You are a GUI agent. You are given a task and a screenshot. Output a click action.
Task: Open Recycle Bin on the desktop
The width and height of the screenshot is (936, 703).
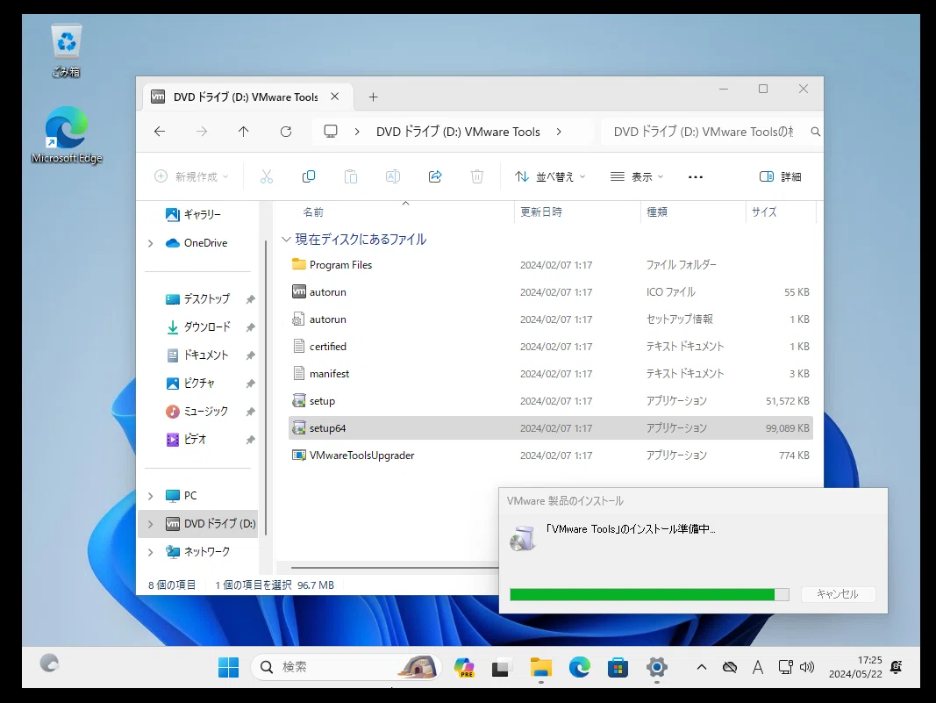pyautogui.click(x=67, y=51)
